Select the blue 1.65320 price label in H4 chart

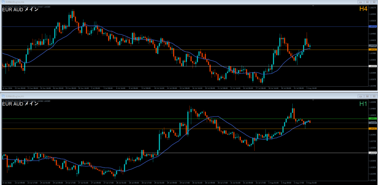(x=373, y=27)
